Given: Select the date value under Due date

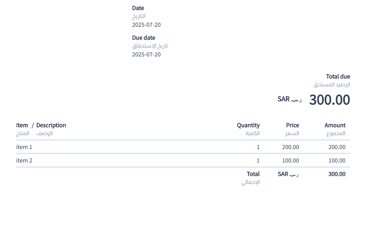Looking at the screenshot, I should [x=146, y=55].
